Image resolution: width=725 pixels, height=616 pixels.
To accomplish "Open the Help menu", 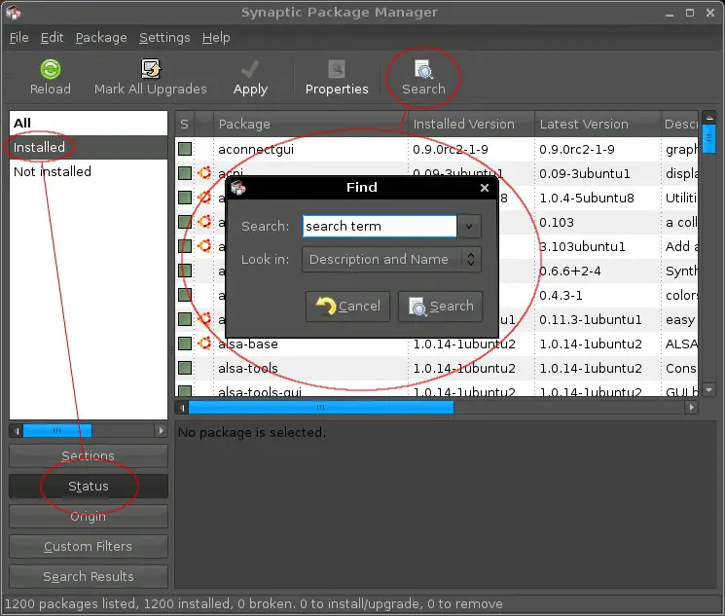I will pos(216,37).
